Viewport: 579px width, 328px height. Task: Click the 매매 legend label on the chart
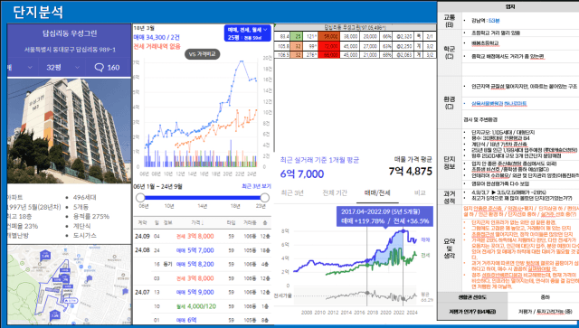pyautogui.click(x=425, y=239)
